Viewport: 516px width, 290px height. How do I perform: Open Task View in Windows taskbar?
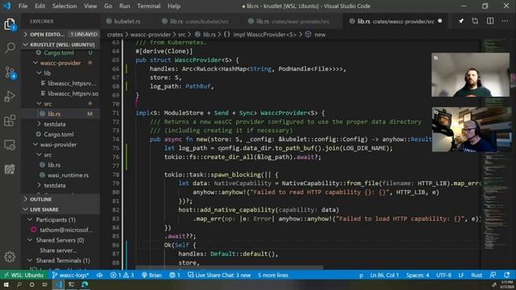coord(45,284)
